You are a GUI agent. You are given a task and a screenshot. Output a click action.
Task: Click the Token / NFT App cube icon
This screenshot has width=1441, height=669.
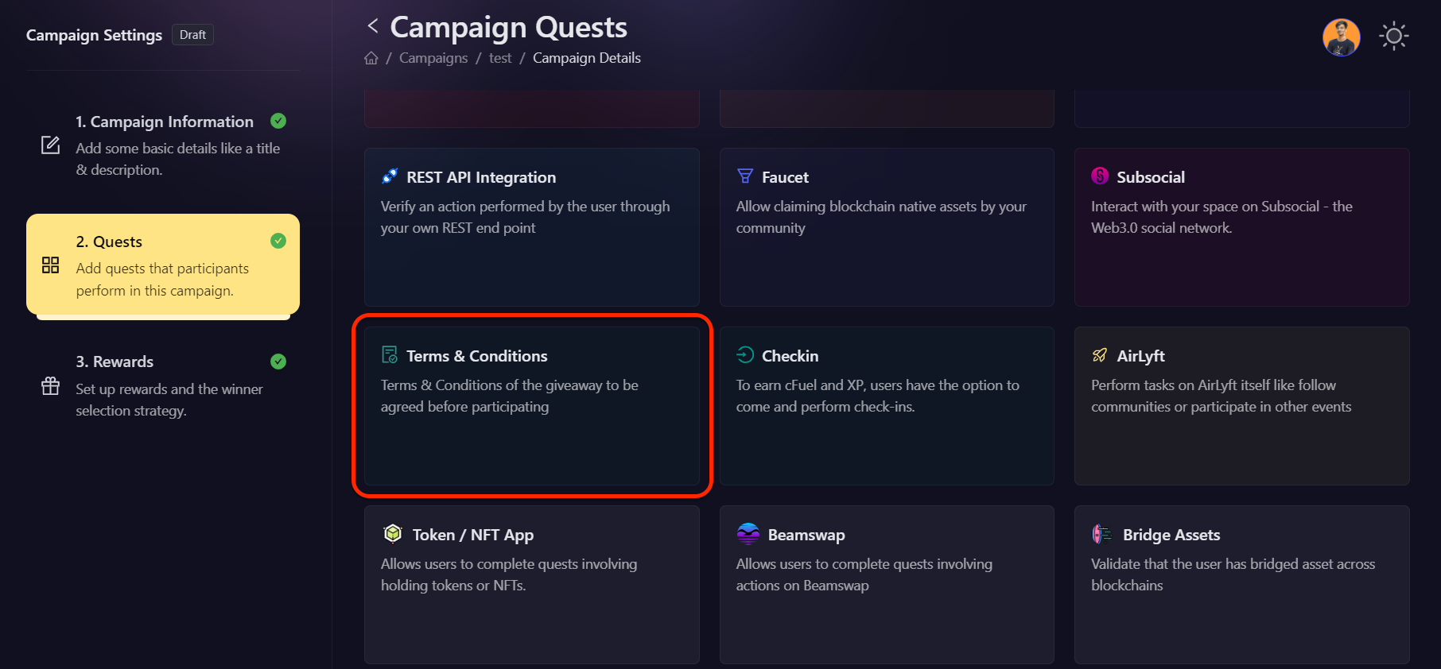tap(392, 534)
